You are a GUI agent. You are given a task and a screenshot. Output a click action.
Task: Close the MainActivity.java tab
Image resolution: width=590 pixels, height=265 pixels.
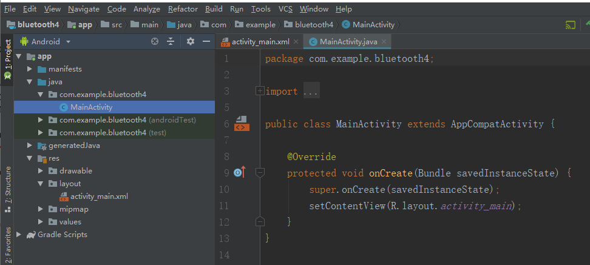pos(384,42)
